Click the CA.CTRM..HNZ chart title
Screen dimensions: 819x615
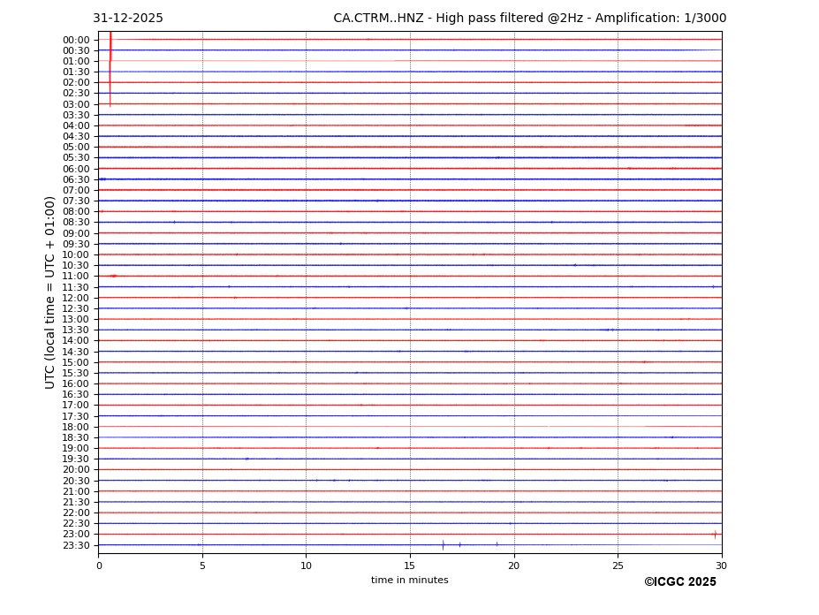pos(529,19)
